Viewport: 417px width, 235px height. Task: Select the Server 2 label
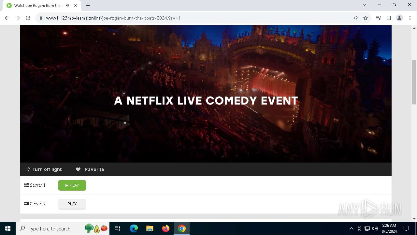click(x=35, y=204)
